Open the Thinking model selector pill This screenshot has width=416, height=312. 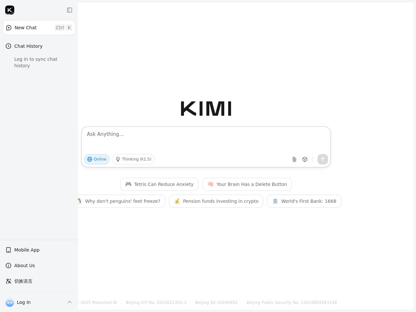(x=133, y=159)
